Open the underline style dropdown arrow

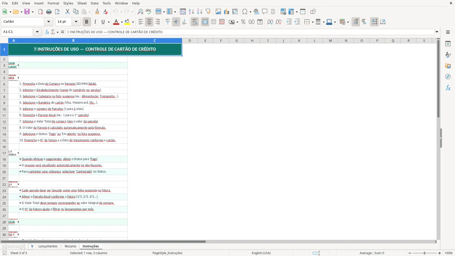pyautogui.click(x=108, y=22)
